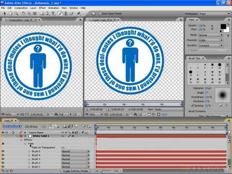Open the File menu
This screenshot has height=174, width=232.
[3, 8]
